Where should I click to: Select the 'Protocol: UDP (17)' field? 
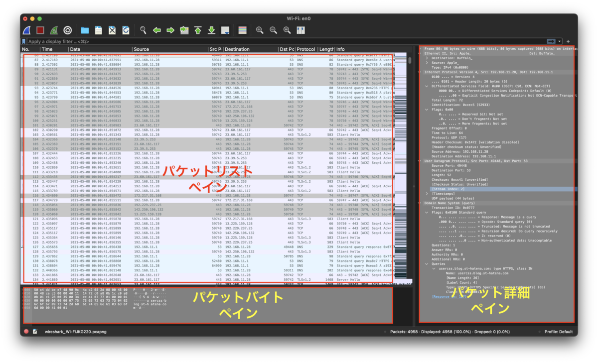(449, 137)
